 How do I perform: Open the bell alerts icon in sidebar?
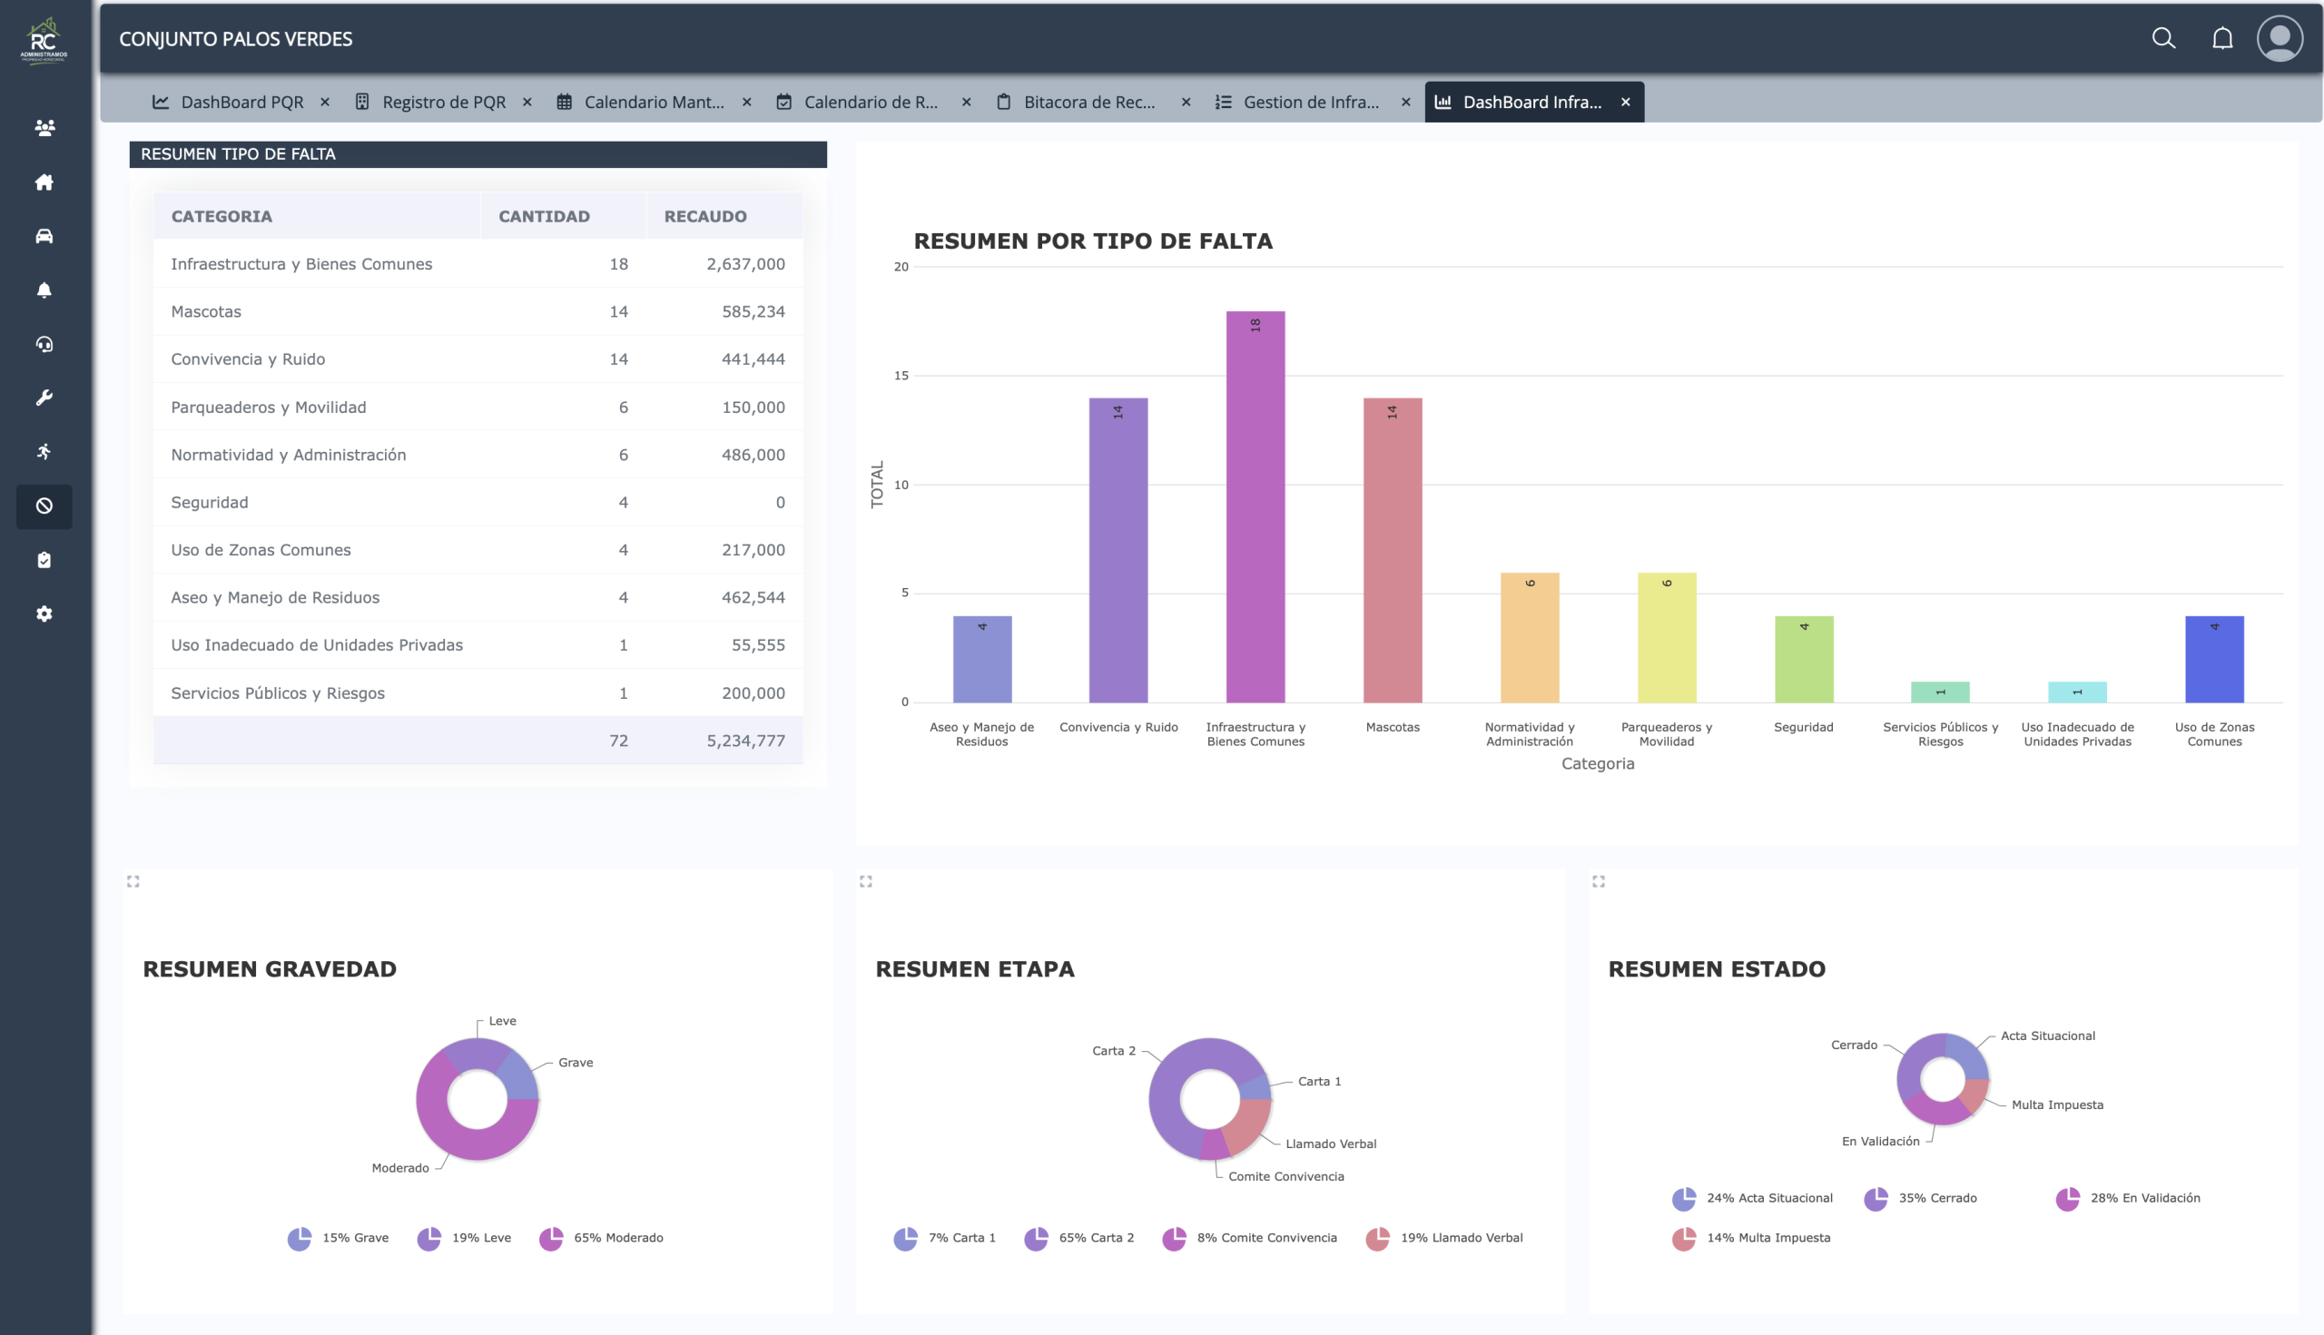(44, 290)
